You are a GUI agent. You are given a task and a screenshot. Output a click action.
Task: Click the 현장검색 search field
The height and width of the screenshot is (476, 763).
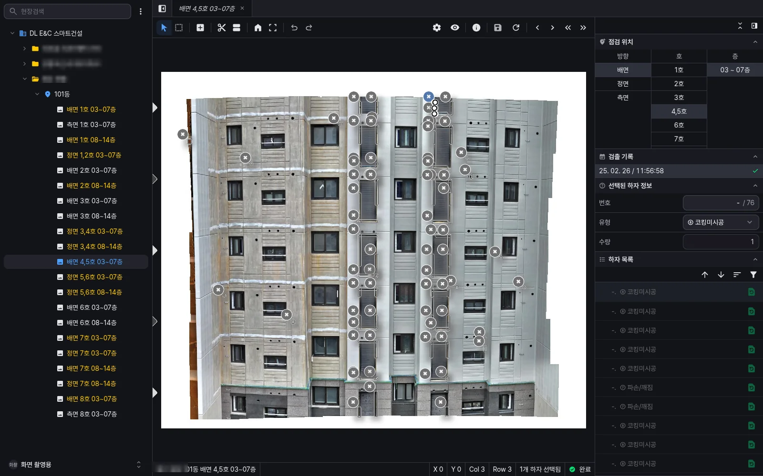tap(68, 11)
